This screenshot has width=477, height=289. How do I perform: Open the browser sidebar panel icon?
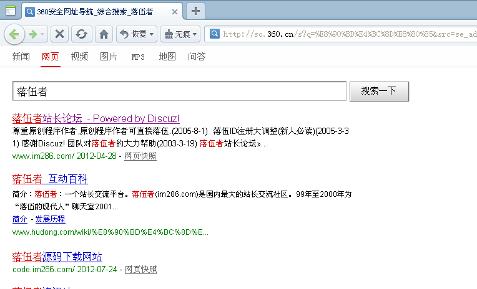tap(11, 11)
